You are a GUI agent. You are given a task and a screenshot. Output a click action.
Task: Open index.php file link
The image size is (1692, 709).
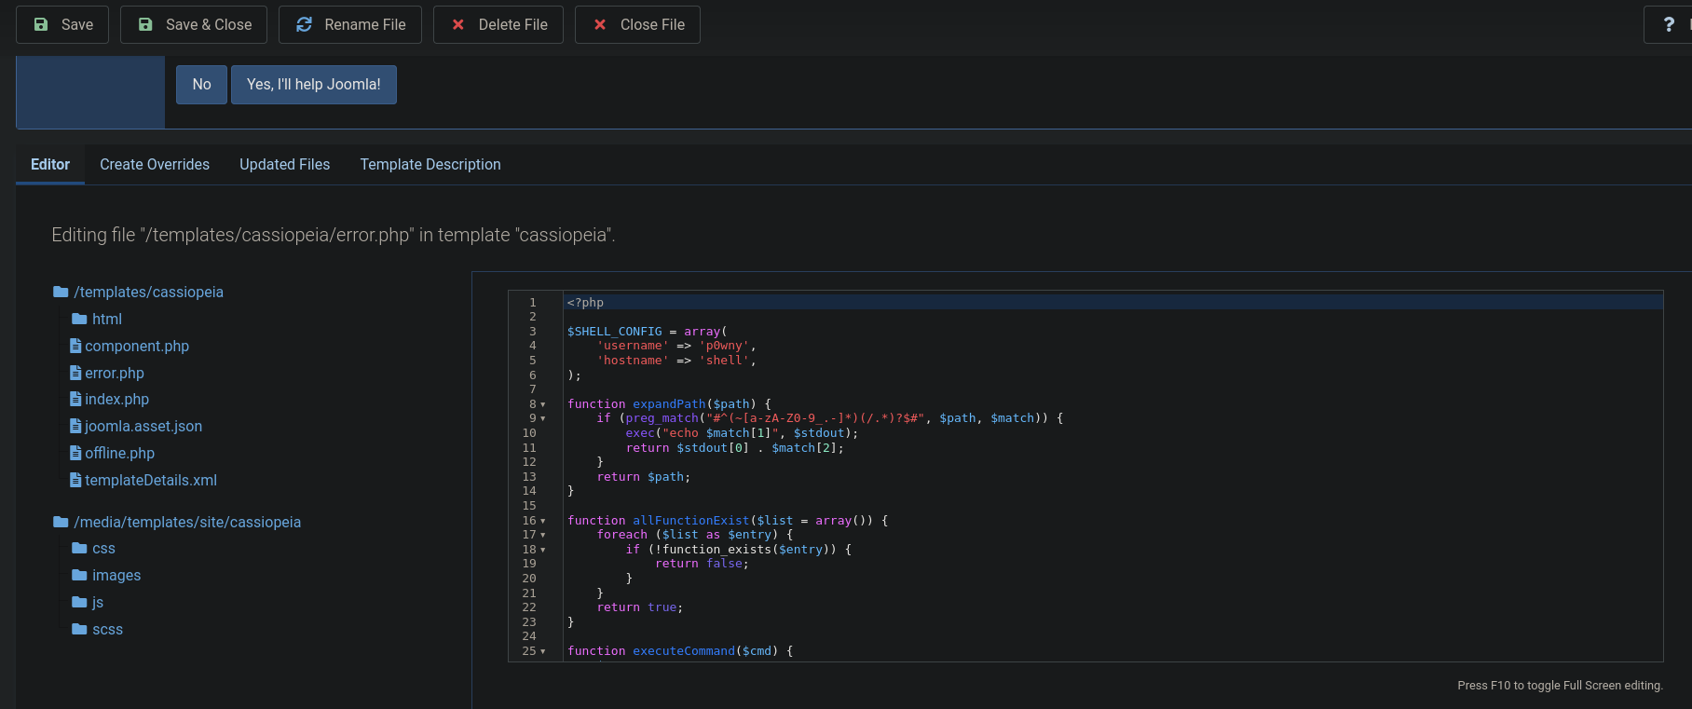(117, 399)
